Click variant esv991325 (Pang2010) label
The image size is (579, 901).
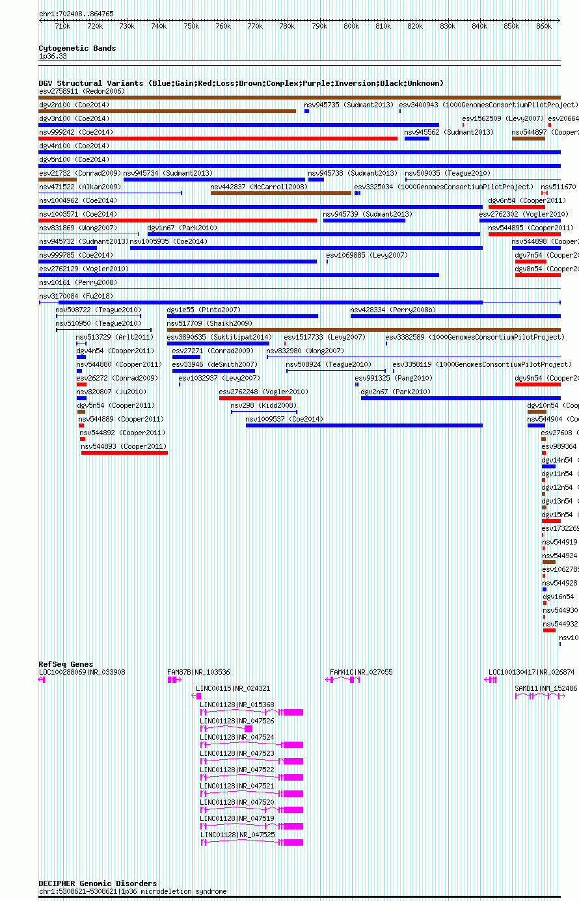click(x=394, y=379)
